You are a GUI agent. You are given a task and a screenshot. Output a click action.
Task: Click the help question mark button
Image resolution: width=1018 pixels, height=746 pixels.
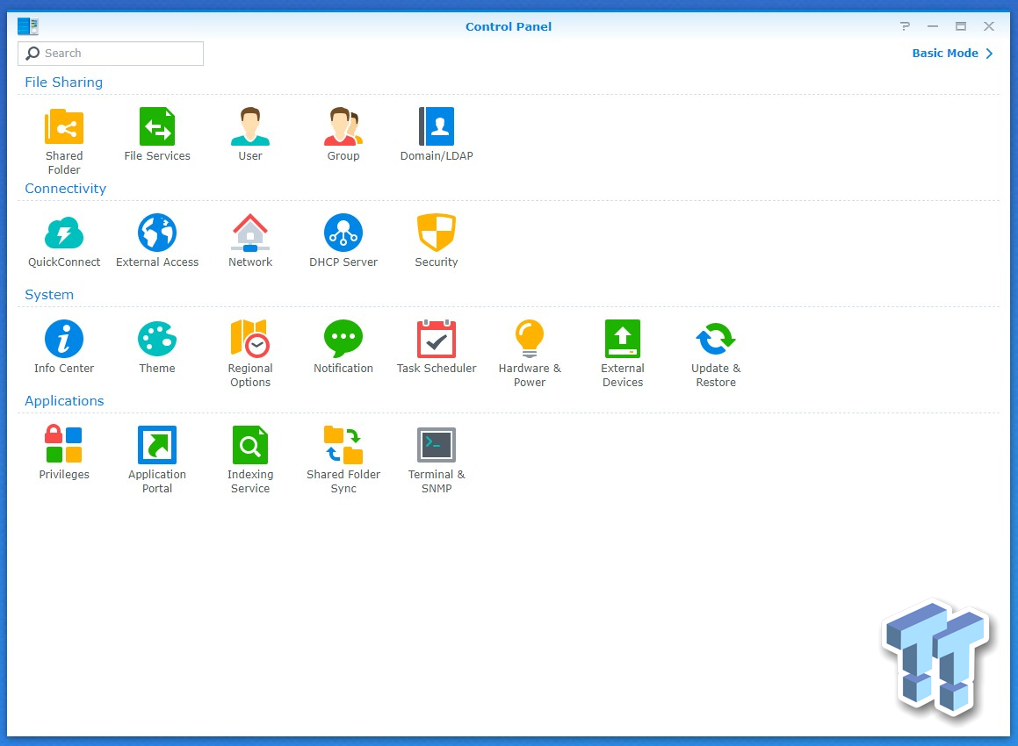905,26
